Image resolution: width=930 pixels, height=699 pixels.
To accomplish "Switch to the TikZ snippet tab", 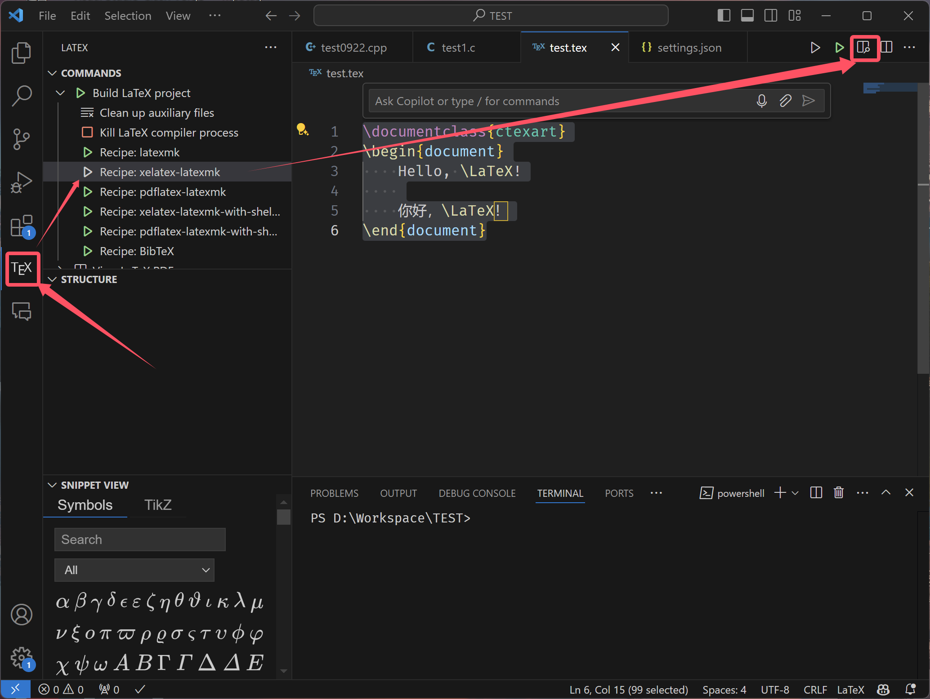I will click(158, 505).
